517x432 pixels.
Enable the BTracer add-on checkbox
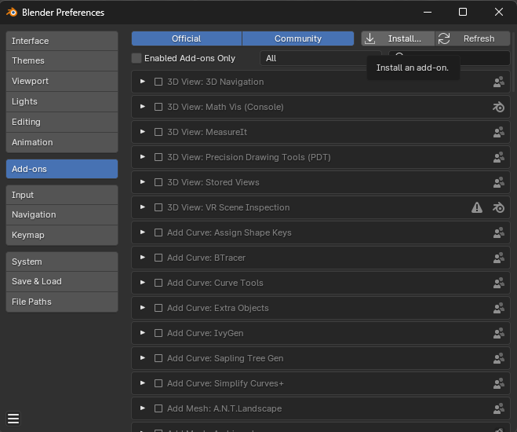coord(158,258)
